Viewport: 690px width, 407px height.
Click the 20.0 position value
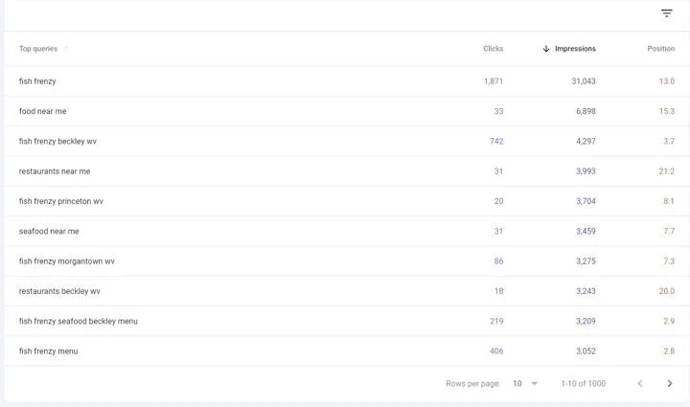coord(667,291)
